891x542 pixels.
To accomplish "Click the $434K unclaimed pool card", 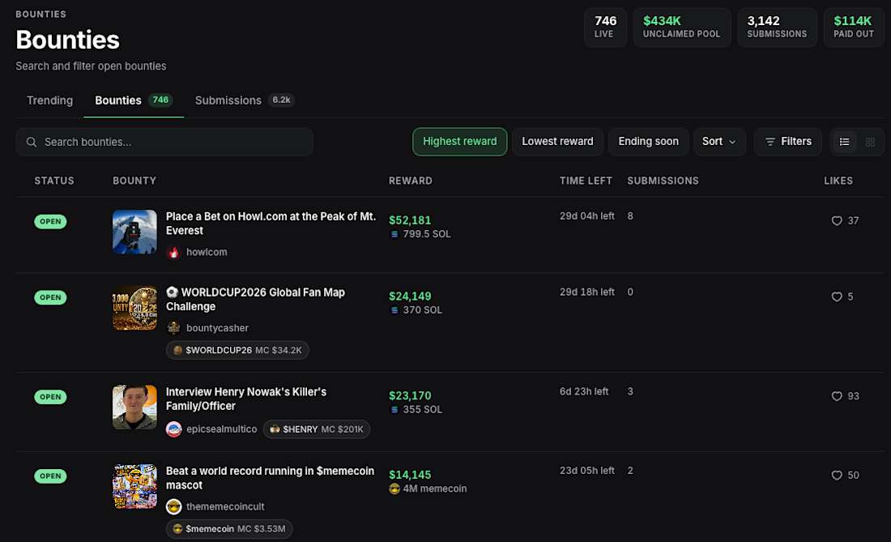I will click(682, 28).
